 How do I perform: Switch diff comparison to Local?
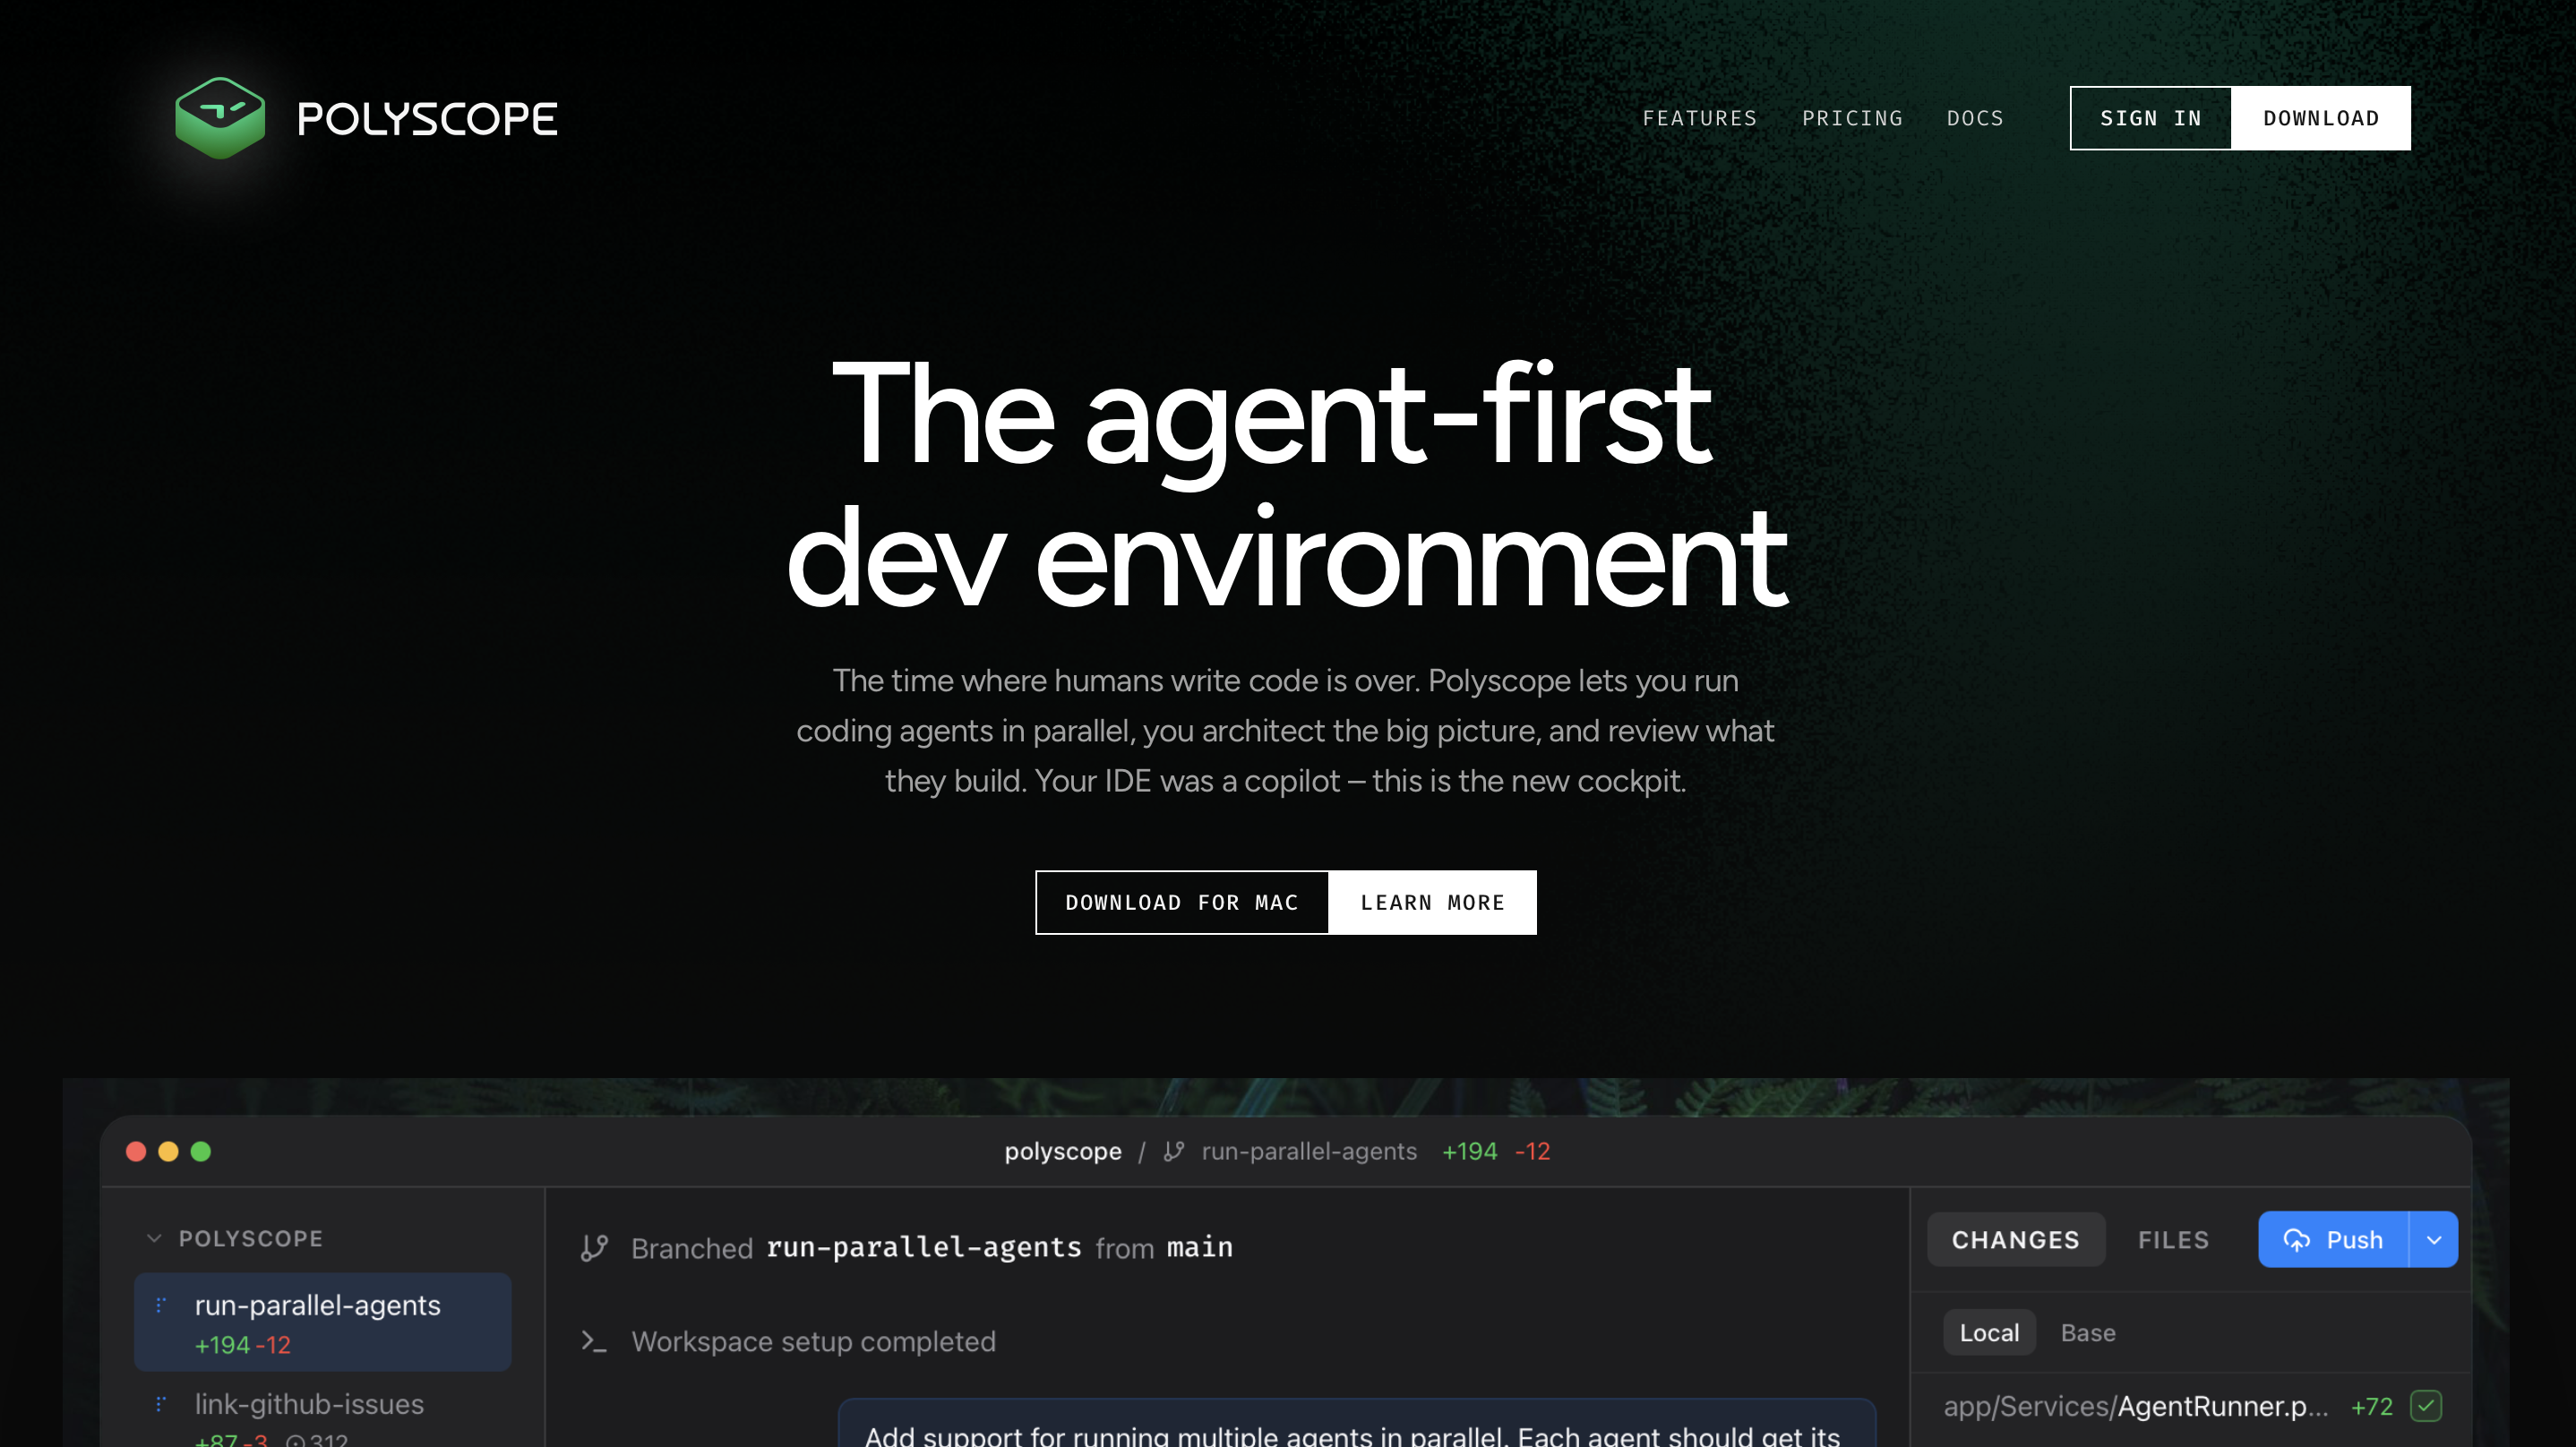click(1988, 1333)
